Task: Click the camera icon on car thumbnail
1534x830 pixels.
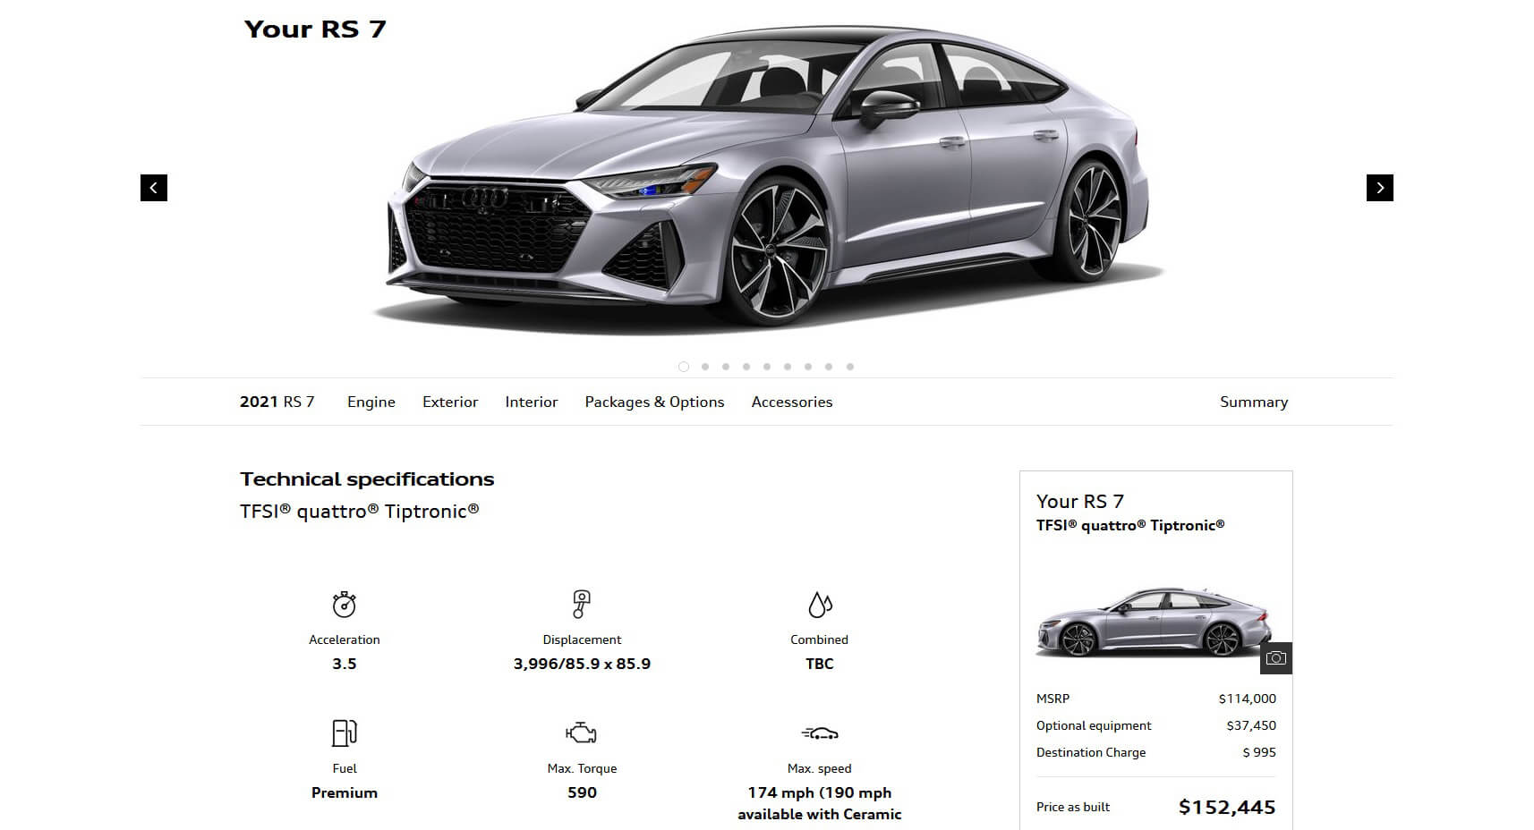Action: click(1276, 658)
